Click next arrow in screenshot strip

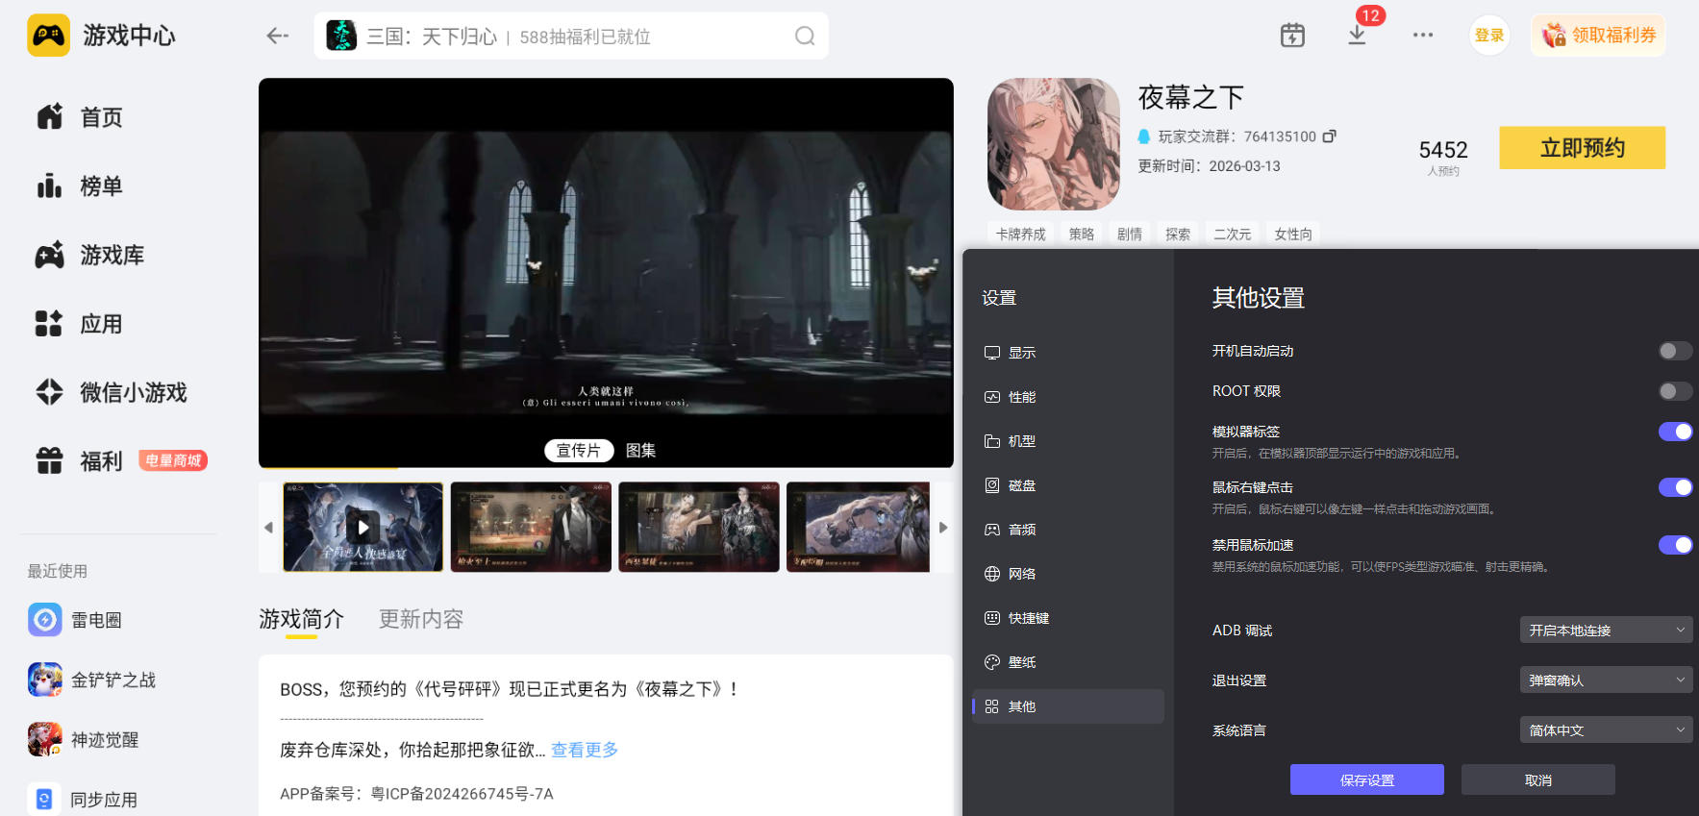coord(943,528)
